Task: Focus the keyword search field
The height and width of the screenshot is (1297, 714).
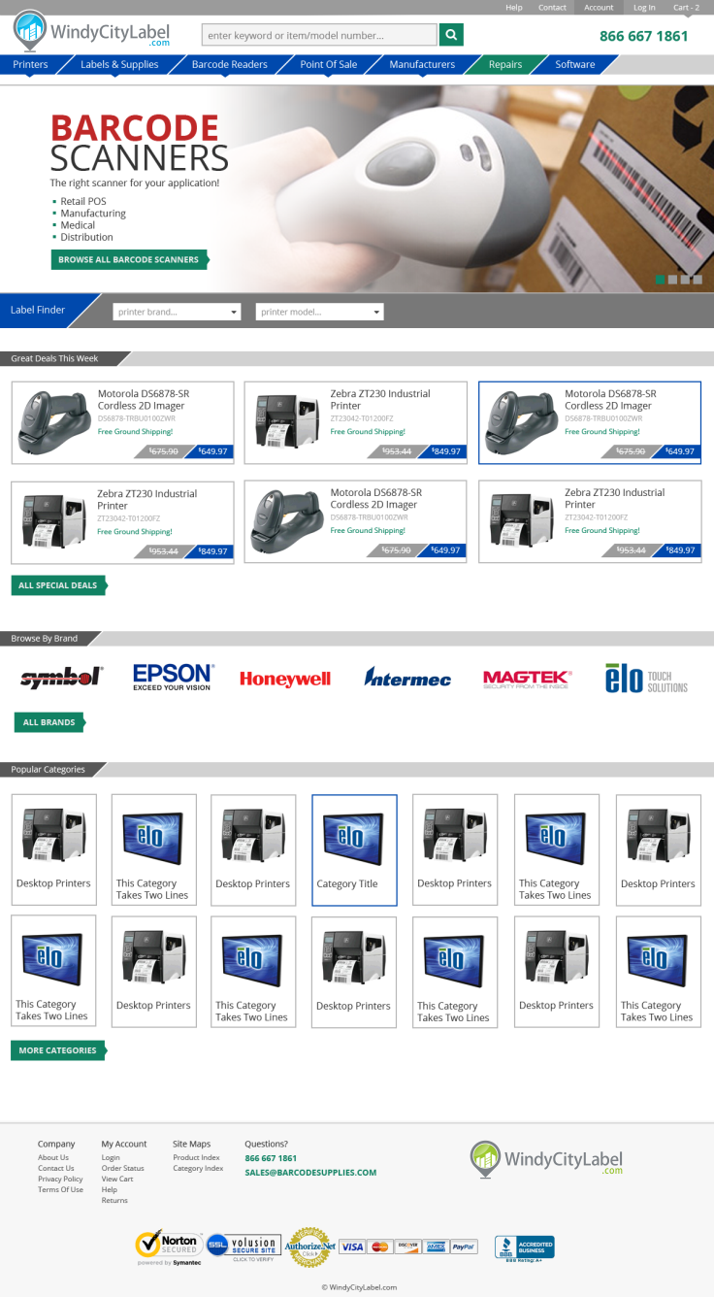Action: pos(319,35)
